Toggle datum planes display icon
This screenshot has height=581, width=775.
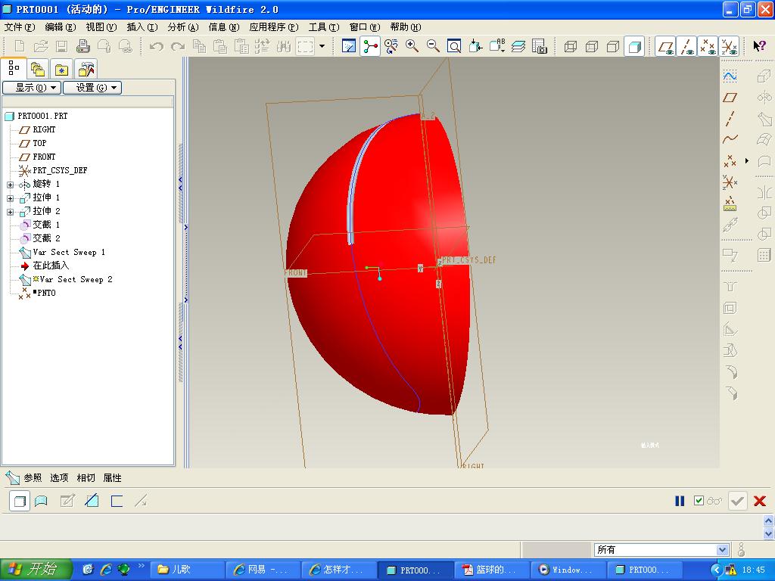click(x=666, y=46)
